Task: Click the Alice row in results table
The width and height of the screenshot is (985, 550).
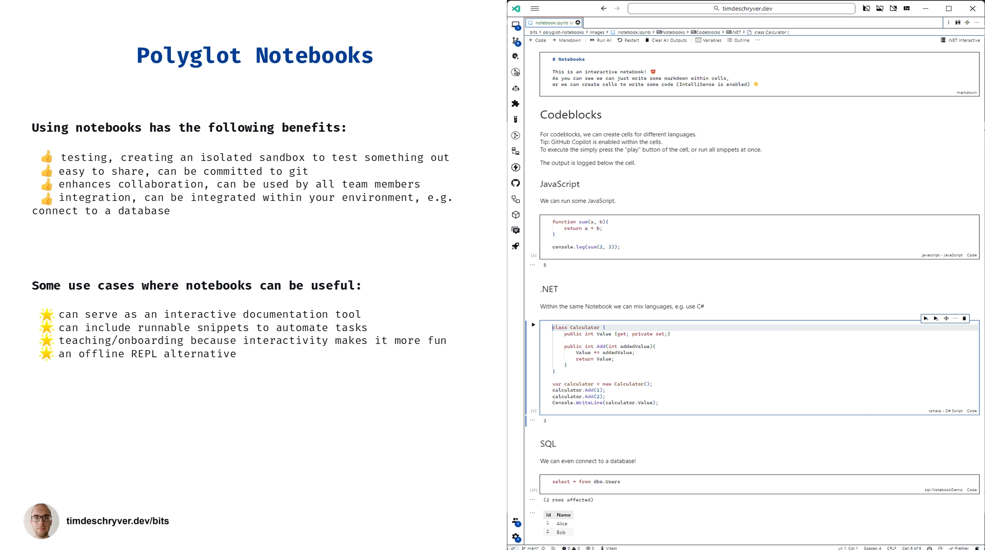Action: point(558,524)
